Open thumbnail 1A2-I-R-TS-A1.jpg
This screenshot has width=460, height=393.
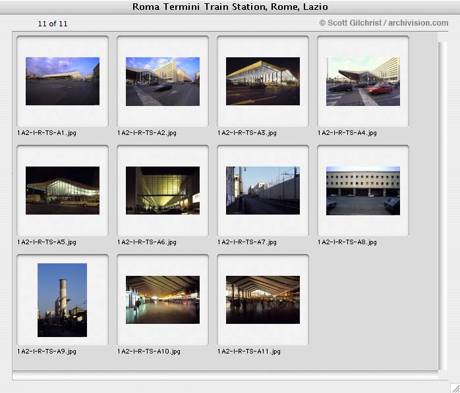point(63,81)
